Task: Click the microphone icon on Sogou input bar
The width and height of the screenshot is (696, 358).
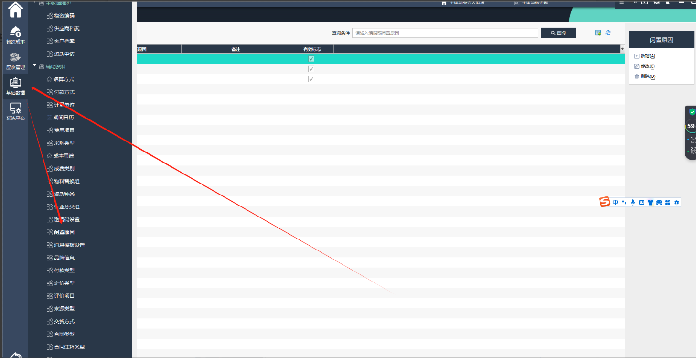Action: [x=633, y=202]
